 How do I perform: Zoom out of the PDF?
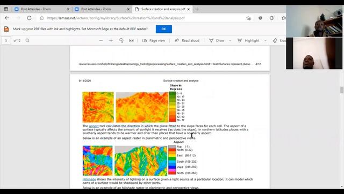coord(101,40)
